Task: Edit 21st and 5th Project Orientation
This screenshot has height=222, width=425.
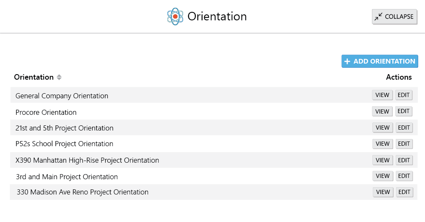Action: click(404, 128)
